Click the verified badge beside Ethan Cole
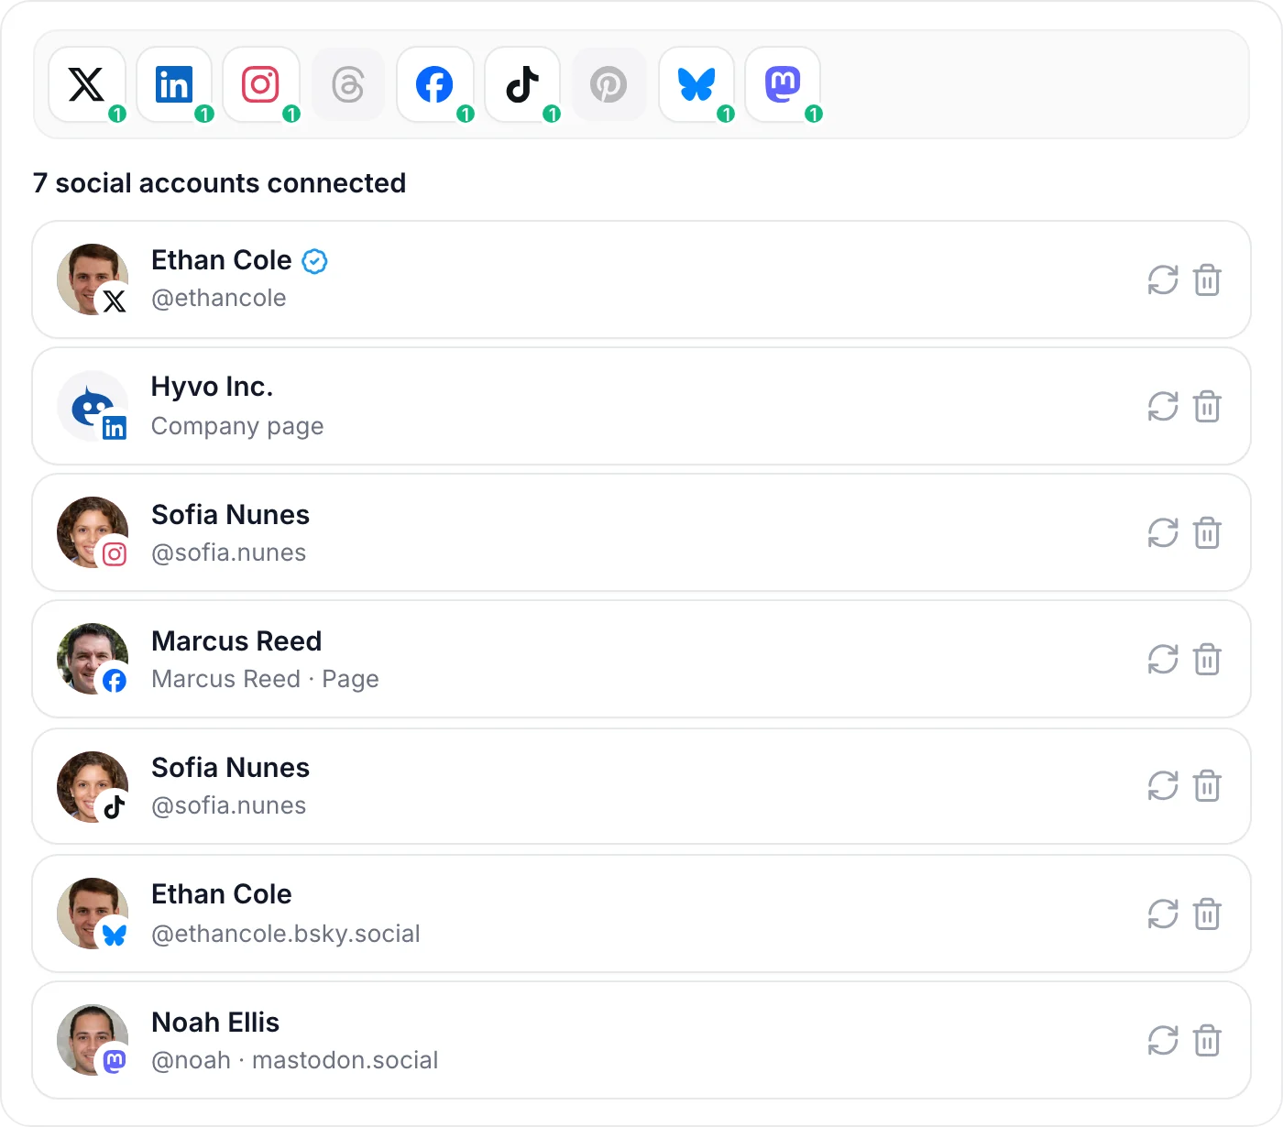The width and height of the screenshot is (1283, 1127). tap(314, 261)
